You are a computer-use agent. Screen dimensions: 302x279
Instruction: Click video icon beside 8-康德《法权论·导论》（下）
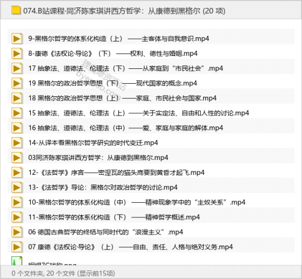coord(16,54)
